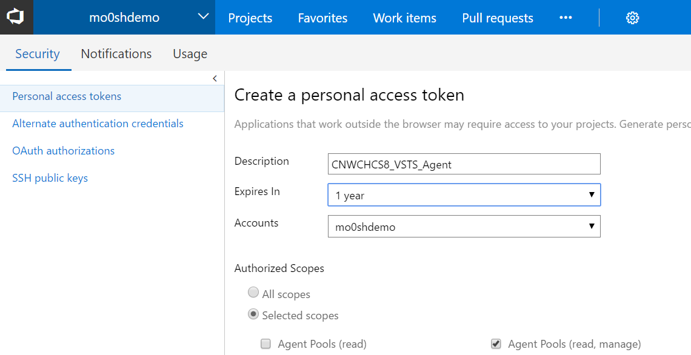Open the SSH public keys page
This screenshot has height=355, width=691.
50,178
